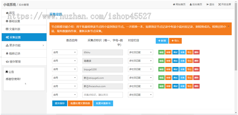Open 首页 in the sidebar

[24, 13]
